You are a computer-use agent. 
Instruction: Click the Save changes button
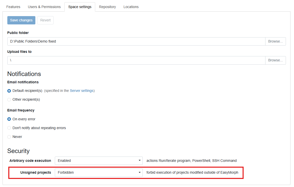pos(21,20)
